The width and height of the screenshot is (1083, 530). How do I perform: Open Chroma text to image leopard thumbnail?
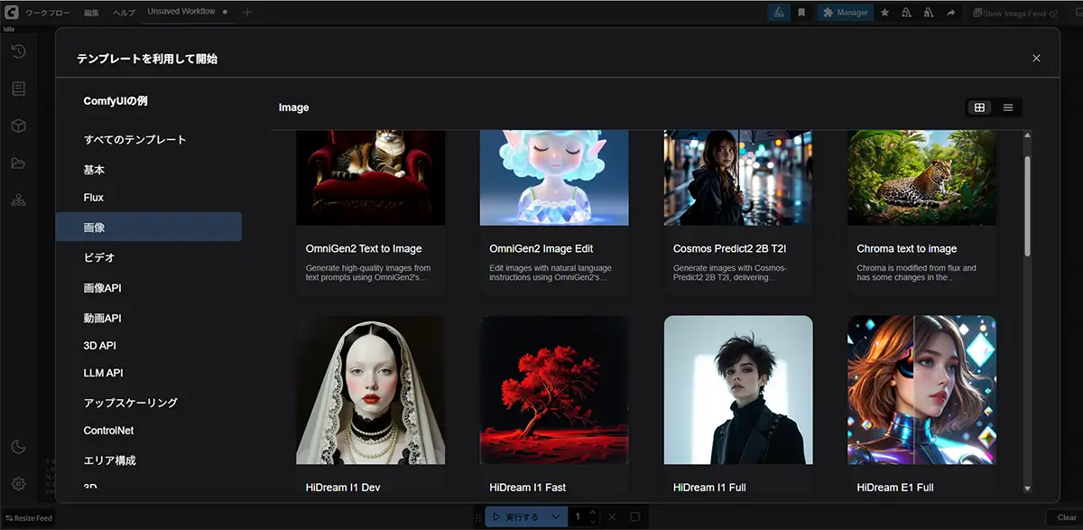[x=921, y=178]
